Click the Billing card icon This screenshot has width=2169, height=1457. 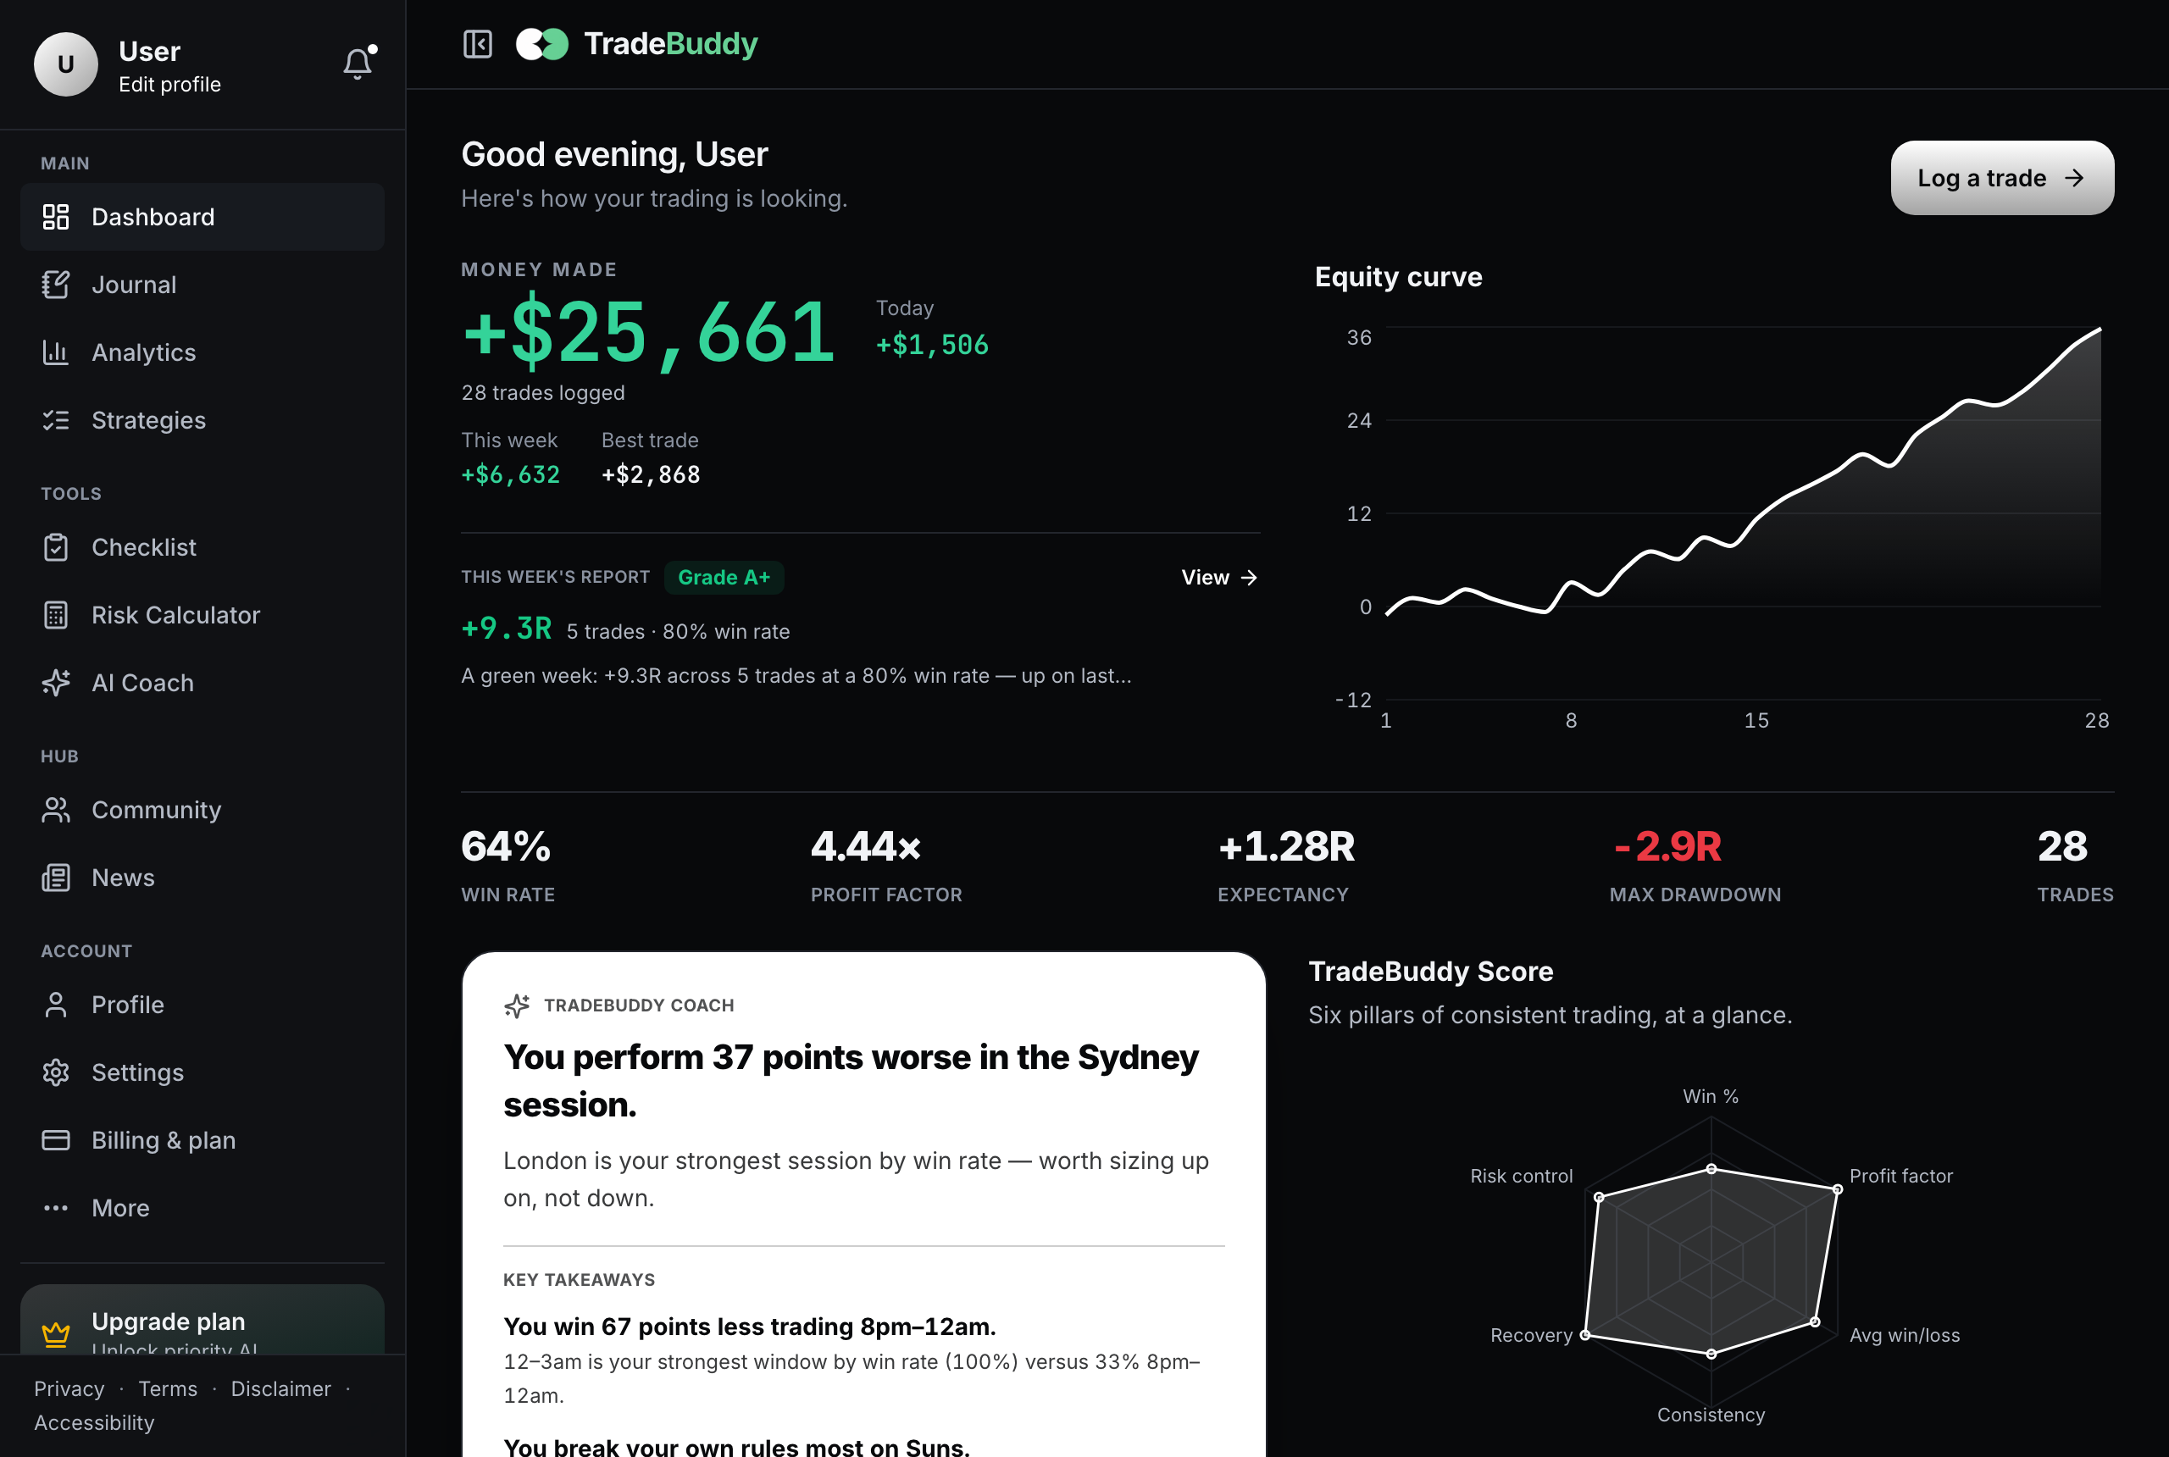(56, 1140)
